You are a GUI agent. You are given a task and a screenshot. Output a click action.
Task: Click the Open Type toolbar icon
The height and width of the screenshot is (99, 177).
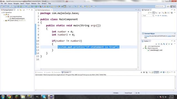tap(52, 6)
